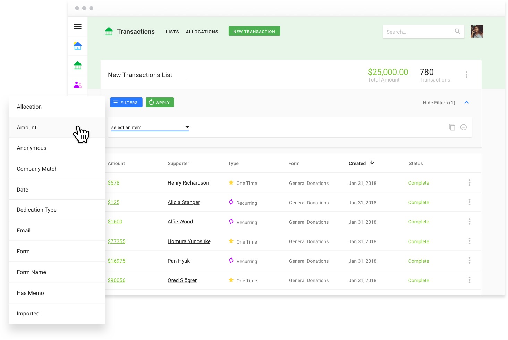
Task: Choose Dedication Type in the filter list
Action: [x=36, y=210]
